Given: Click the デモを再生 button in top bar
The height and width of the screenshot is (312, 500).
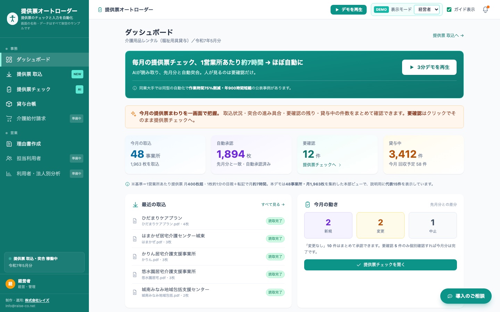Looking at the screenshot, I should pyautogui.click(x=349, y=10).
